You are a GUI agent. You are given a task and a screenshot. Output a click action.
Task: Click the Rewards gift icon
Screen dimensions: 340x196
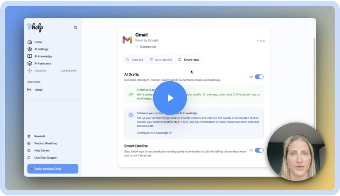tap(29, 136)
